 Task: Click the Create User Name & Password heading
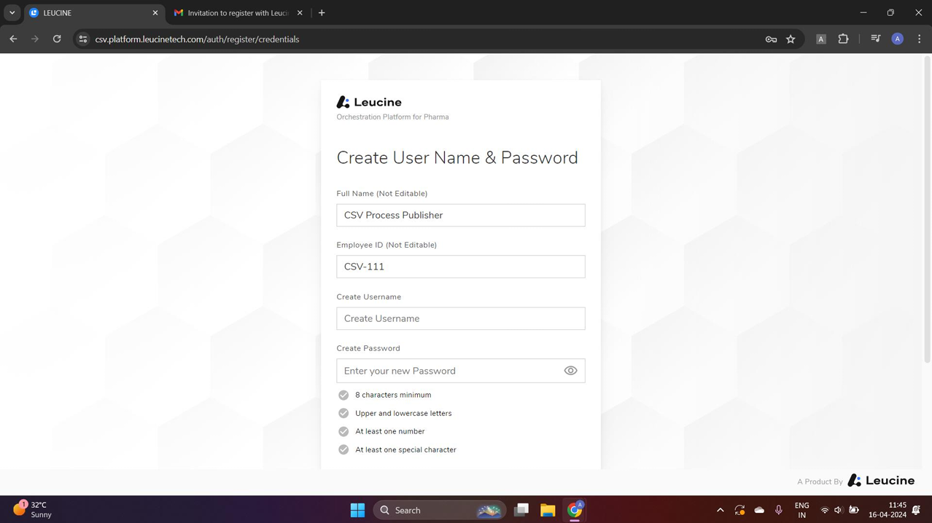point(457,157)
